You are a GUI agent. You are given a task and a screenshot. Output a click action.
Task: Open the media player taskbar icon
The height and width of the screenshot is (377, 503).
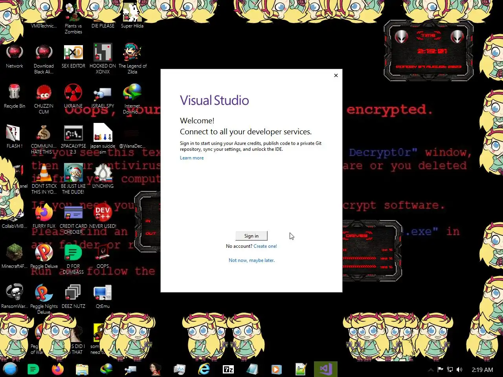(x=277, y=369)
